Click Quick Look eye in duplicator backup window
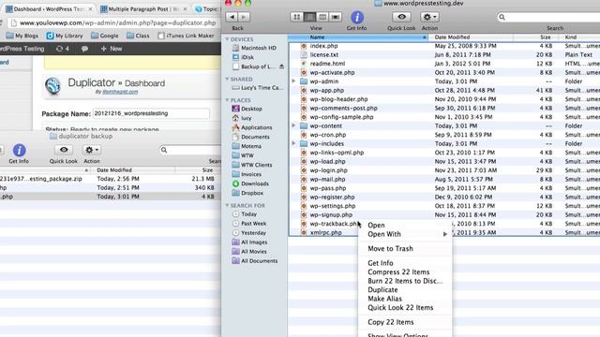Image resolution: width=600 pixels, height=337 pixels. pyautogui.click(x=64, y=150)
